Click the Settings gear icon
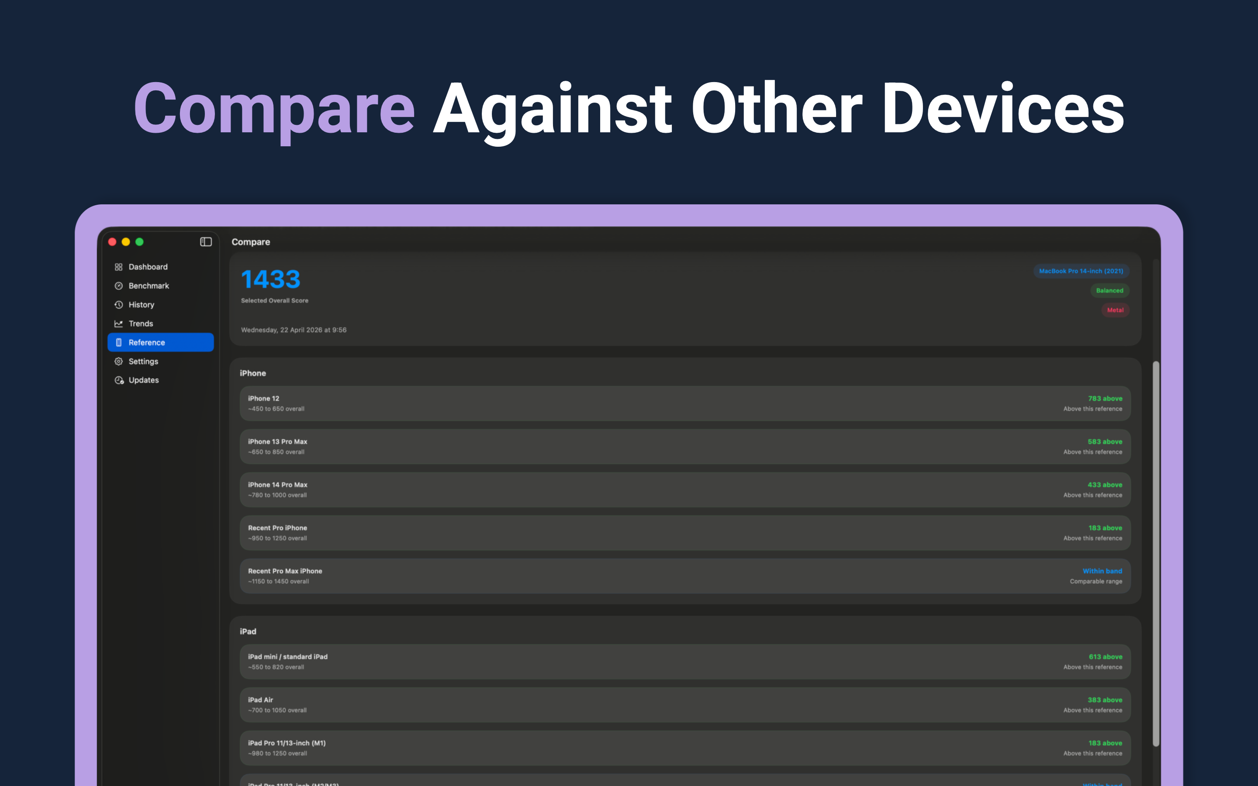The width and height of the screenshot is (1258, 786). coord(118,361)
